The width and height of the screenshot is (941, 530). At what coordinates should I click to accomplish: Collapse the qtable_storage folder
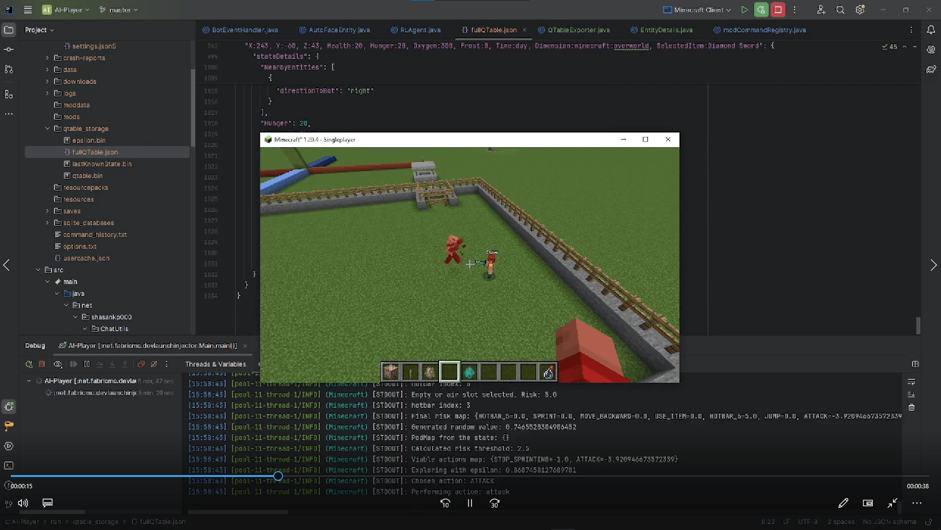47,129
